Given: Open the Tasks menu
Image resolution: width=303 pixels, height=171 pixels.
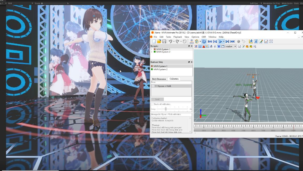Looking at the screenshot, I should (x=168, y=37).
